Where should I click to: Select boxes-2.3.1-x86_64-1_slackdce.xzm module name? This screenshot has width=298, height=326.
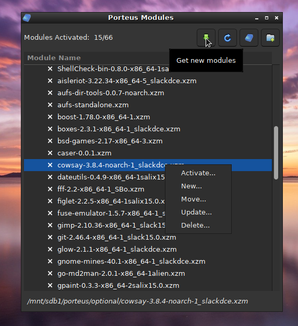pyautogui.click(x=119, y=129)
